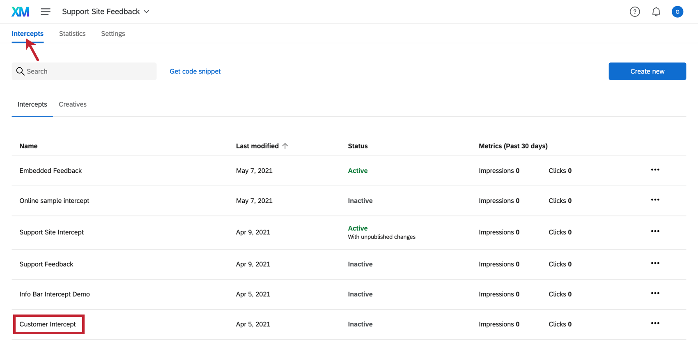Open options for Embedded Feedback row
The height and width of the screenshot is (349, 698).
point(655,170)
